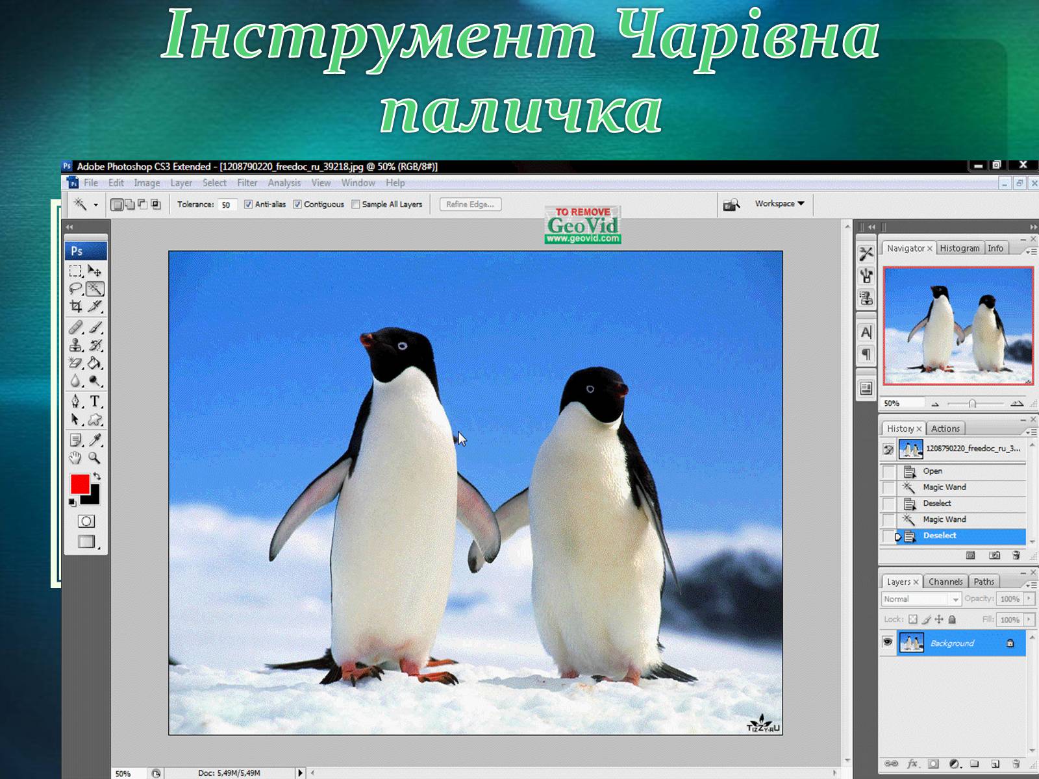Toggle Quick Mask mode

point(86,521)
